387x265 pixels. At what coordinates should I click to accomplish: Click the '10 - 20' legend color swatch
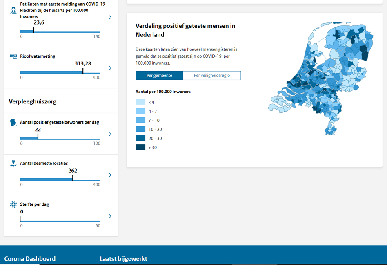pyautogui.click(x=140, y=129)
